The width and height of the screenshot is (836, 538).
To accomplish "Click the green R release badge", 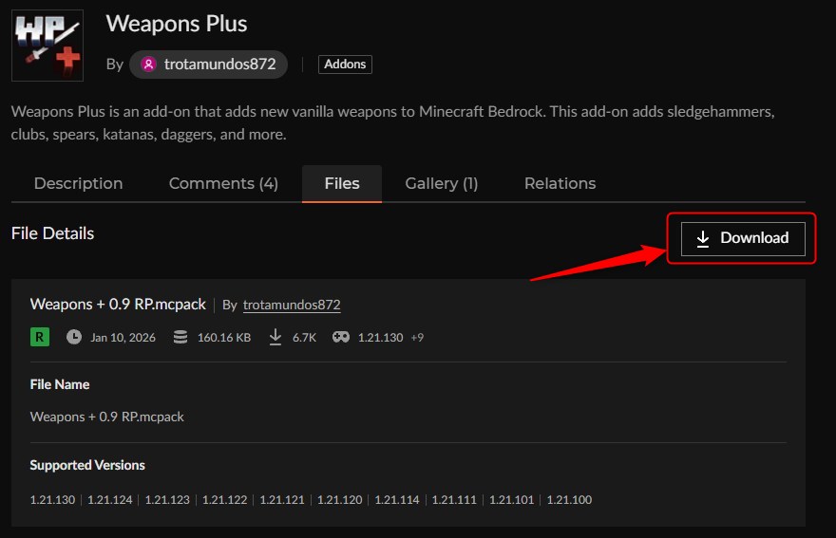I will 40,337.
